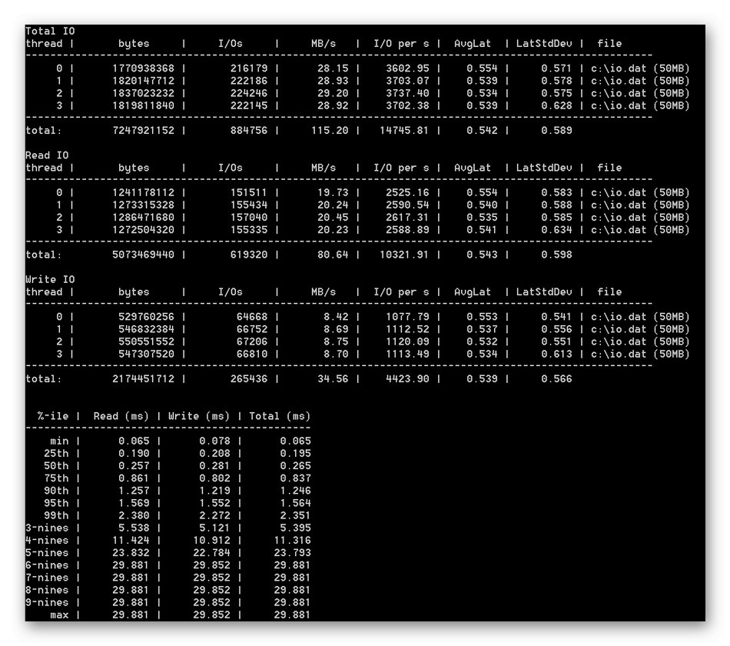Select write MB/s value 8.69

click(x=336, y=329)
